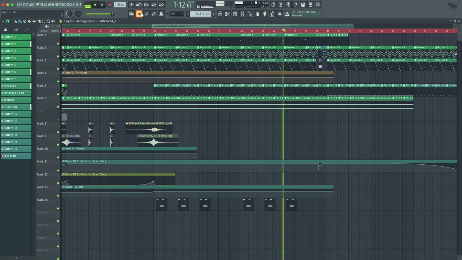The image size is (462, 260).
Task: Toggle the playlist magnet snap icon
Action: tap(8, 21)
